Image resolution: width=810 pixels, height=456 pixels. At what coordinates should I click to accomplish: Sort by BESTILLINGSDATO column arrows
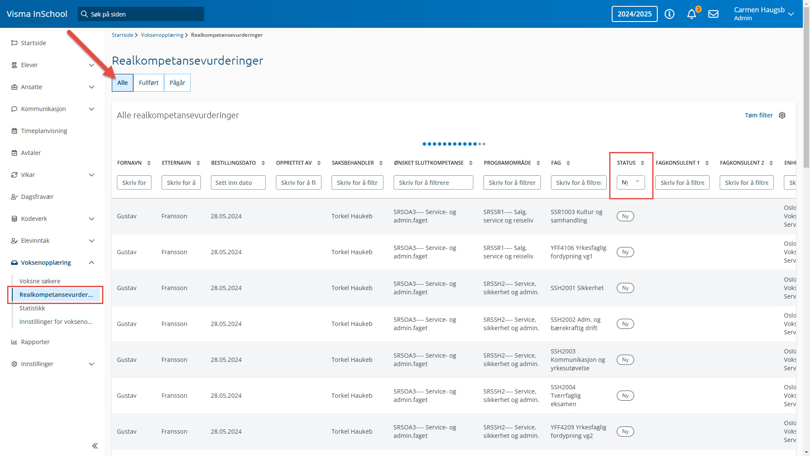point(263,163)
